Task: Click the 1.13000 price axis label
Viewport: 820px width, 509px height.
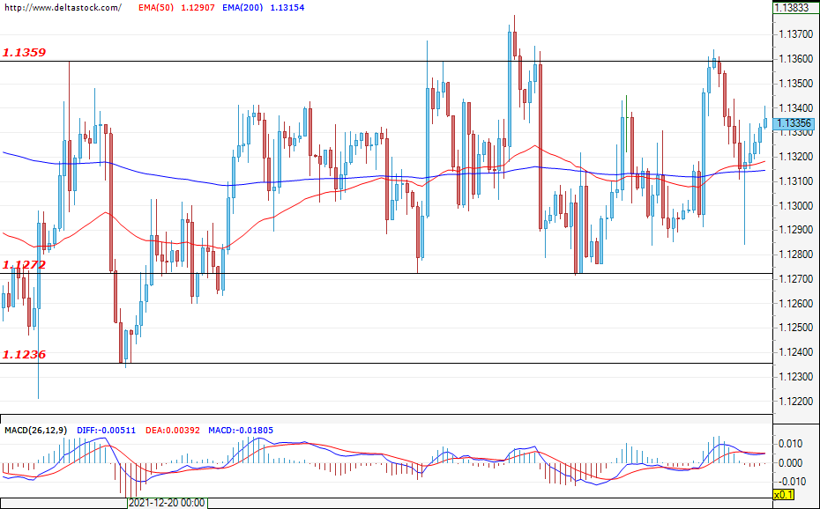Action: 795,206
